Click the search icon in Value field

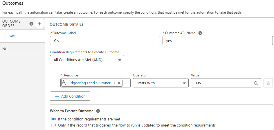pos(256,83)
